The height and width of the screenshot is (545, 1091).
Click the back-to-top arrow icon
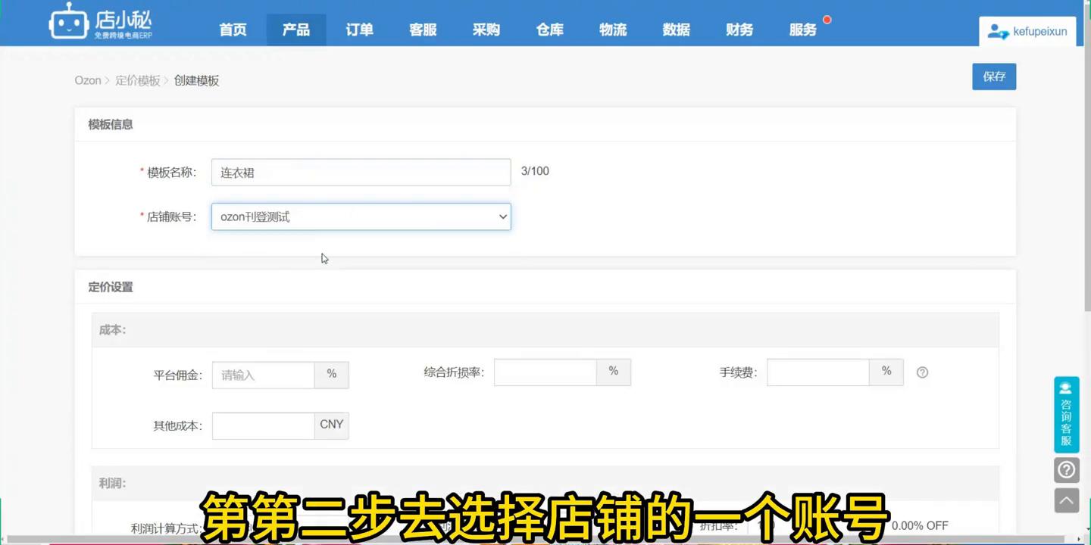point(1066,500)
